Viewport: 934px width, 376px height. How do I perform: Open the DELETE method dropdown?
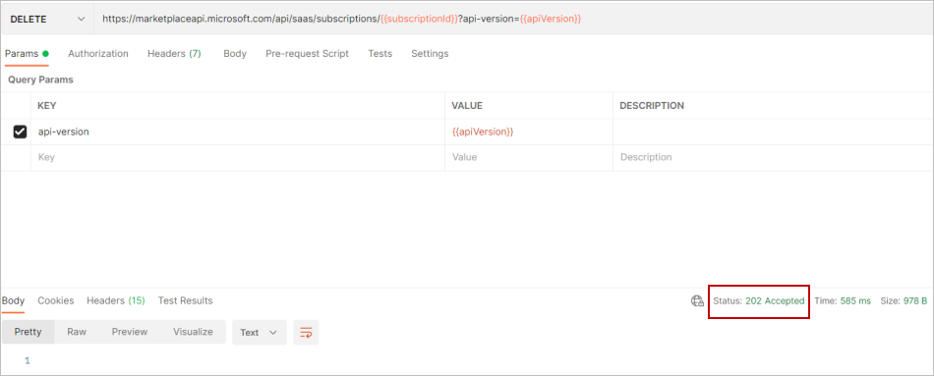(x=47, y=19)
